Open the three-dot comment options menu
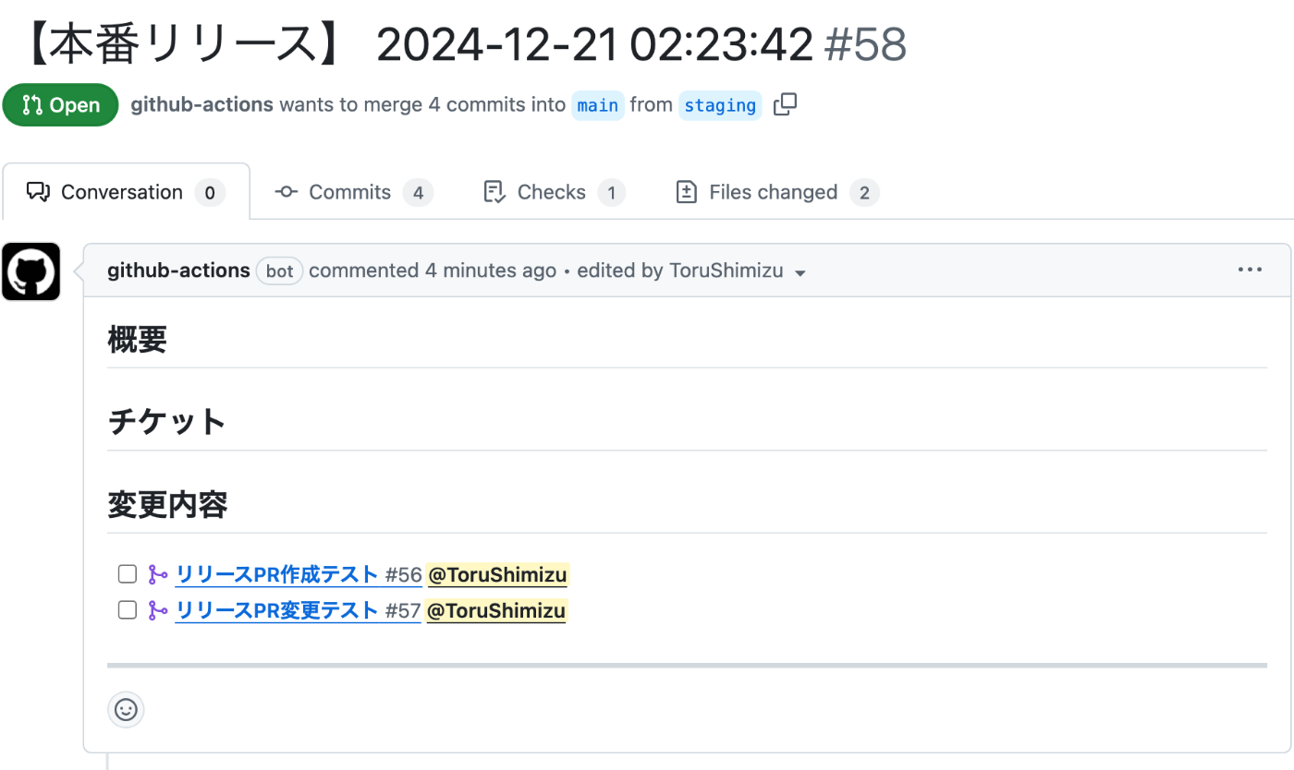1294x770 pixels. tap(1250, 270)
